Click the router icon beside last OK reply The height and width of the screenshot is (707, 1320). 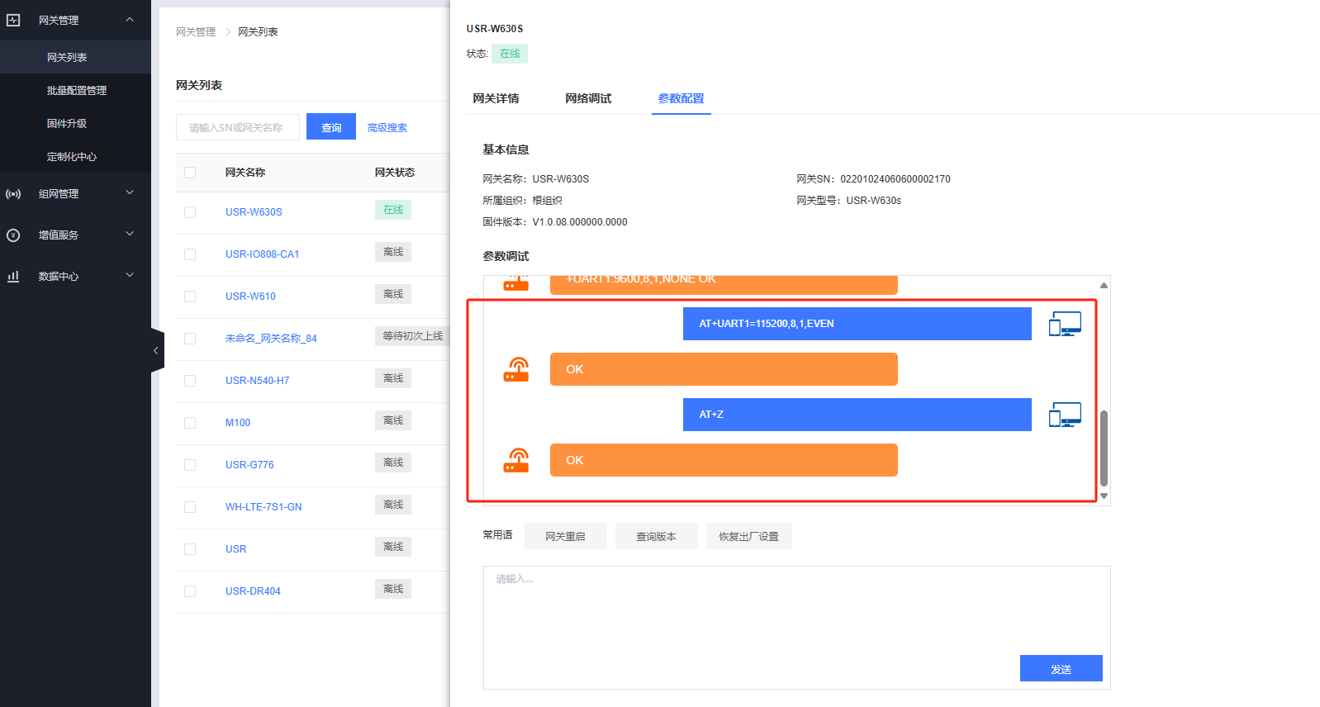tap(516, 460)
